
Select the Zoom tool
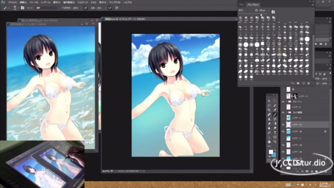tap(275, 142)
